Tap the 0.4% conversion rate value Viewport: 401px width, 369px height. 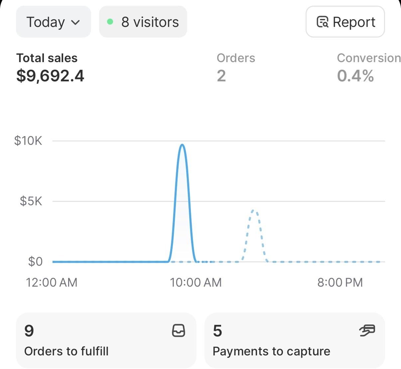coord(355,76)
